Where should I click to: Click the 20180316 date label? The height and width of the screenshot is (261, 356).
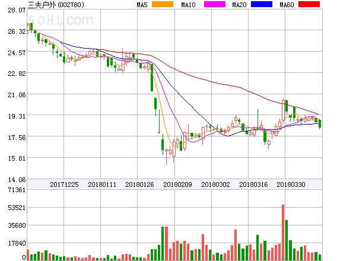click(253, 184)
